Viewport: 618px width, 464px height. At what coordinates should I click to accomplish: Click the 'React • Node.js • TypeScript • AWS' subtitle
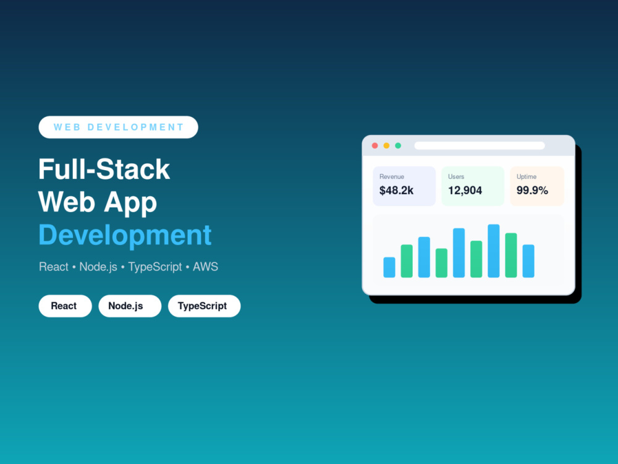129,267
